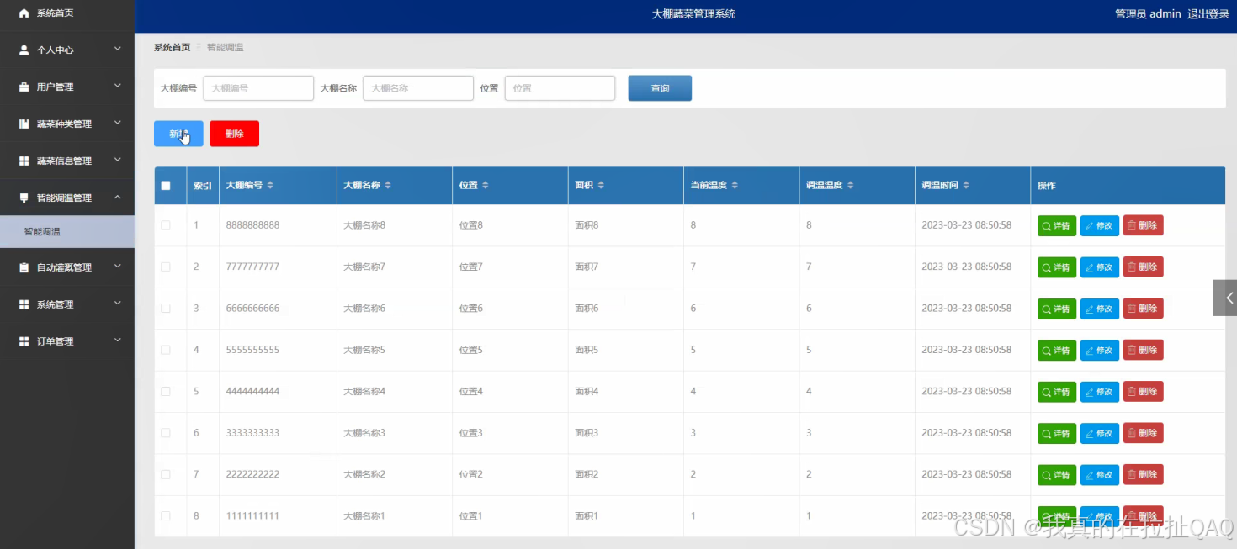Expand the 用户管理 menu chevron
The height and width of the screenshot is (549, 1237).
click(118, 87)
